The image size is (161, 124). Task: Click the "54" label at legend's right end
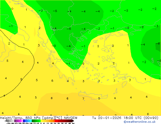click(x=73, y=123)
